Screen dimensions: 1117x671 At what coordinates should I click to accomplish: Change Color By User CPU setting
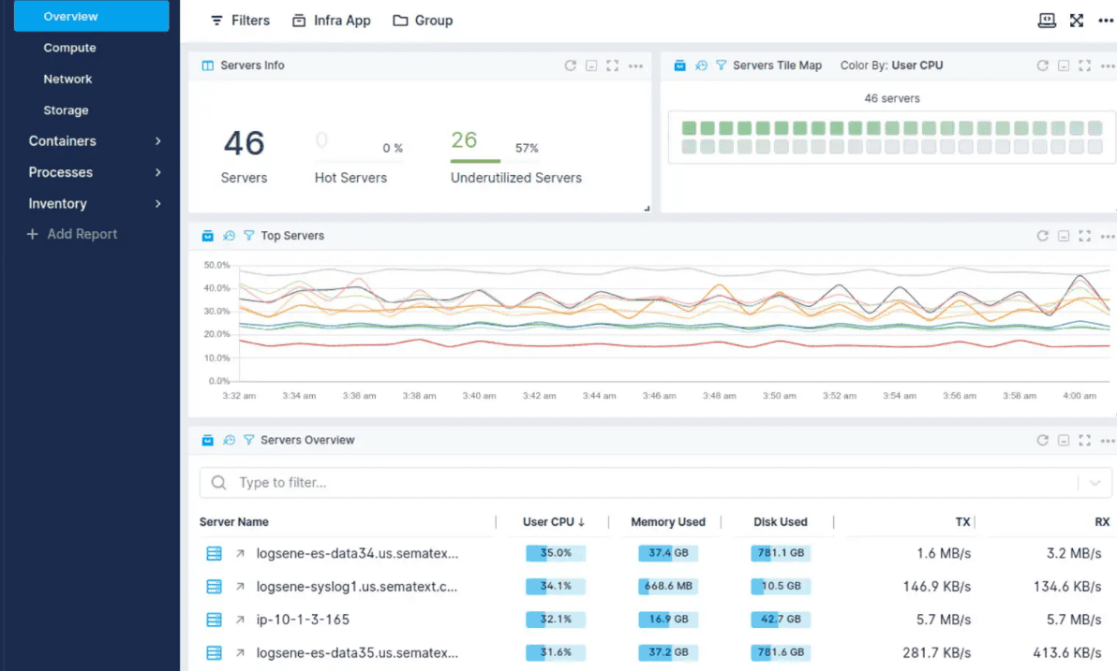click(x=891, y=66)
